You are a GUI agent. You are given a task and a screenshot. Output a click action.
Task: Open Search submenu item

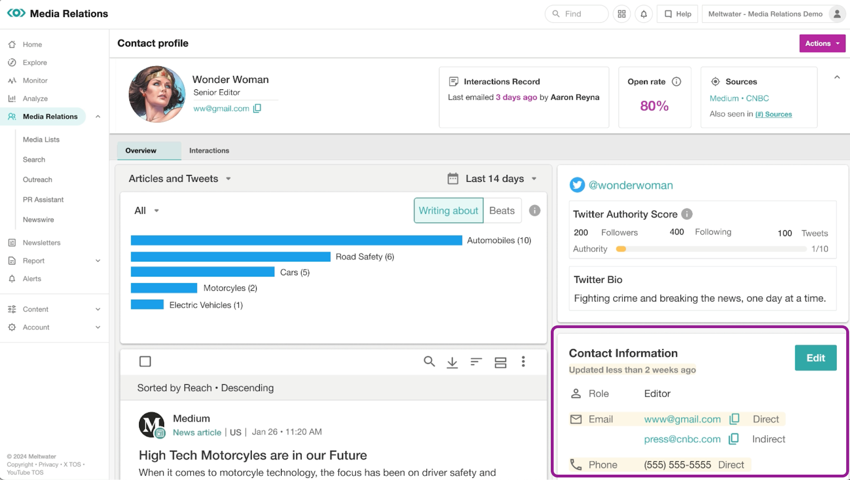click(x=34, y=160)
